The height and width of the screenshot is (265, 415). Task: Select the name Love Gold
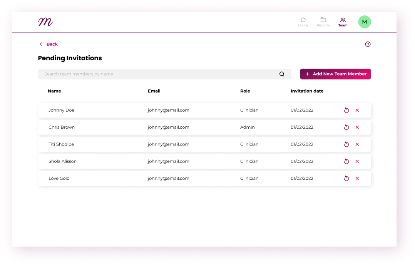[59, 179]
